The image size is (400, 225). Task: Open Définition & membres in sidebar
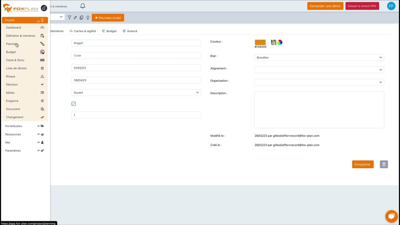25,36
